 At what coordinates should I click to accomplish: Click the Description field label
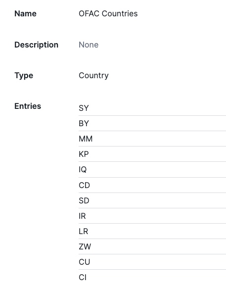point(36,45)
